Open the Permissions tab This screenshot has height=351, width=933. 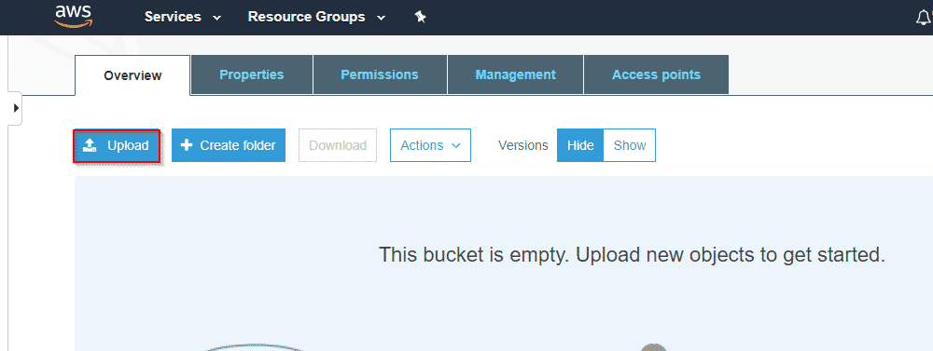coord(380,74)
